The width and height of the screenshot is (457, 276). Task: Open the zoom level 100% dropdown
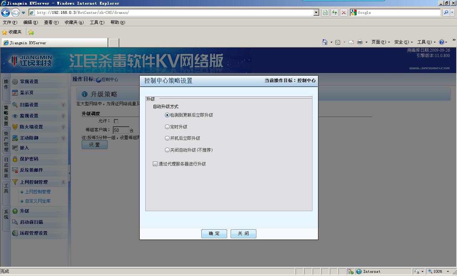(448, 272)
